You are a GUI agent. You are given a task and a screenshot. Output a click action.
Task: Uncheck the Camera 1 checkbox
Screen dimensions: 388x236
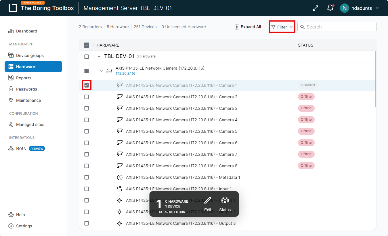coord(87,85)
